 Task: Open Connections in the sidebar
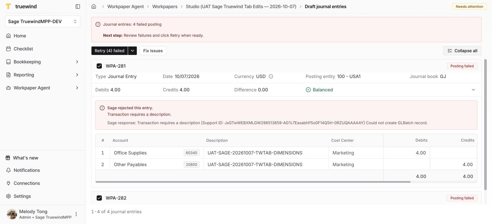[x=43, y=183]
